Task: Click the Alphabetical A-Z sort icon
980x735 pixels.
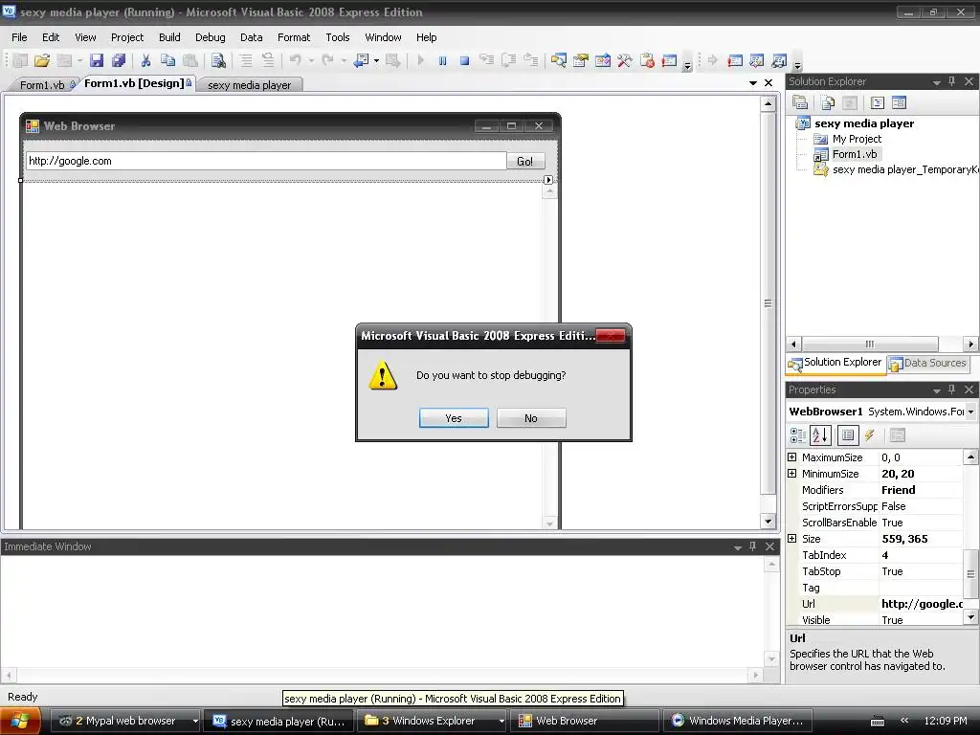Action: click(820, 435)
